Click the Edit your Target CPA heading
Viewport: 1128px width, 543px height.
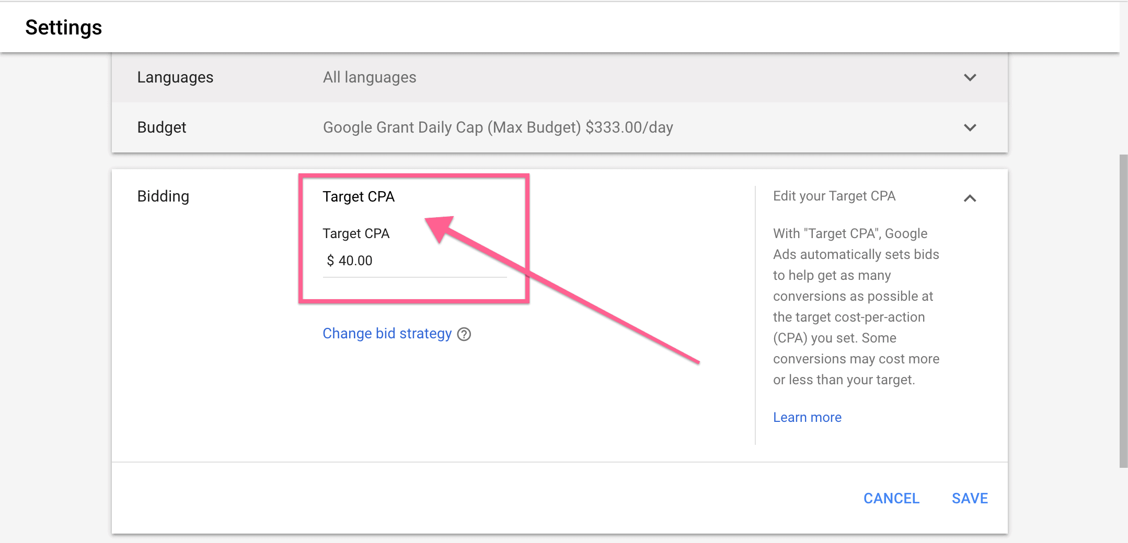[x=834, y=196]
